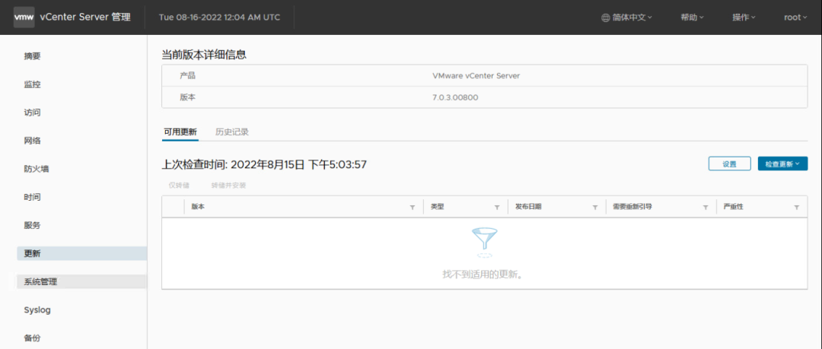This screenshot has height=349, width=822.
Task: Click the 严重性 column header
Action: pyautogui.click(x=734, y=207)
